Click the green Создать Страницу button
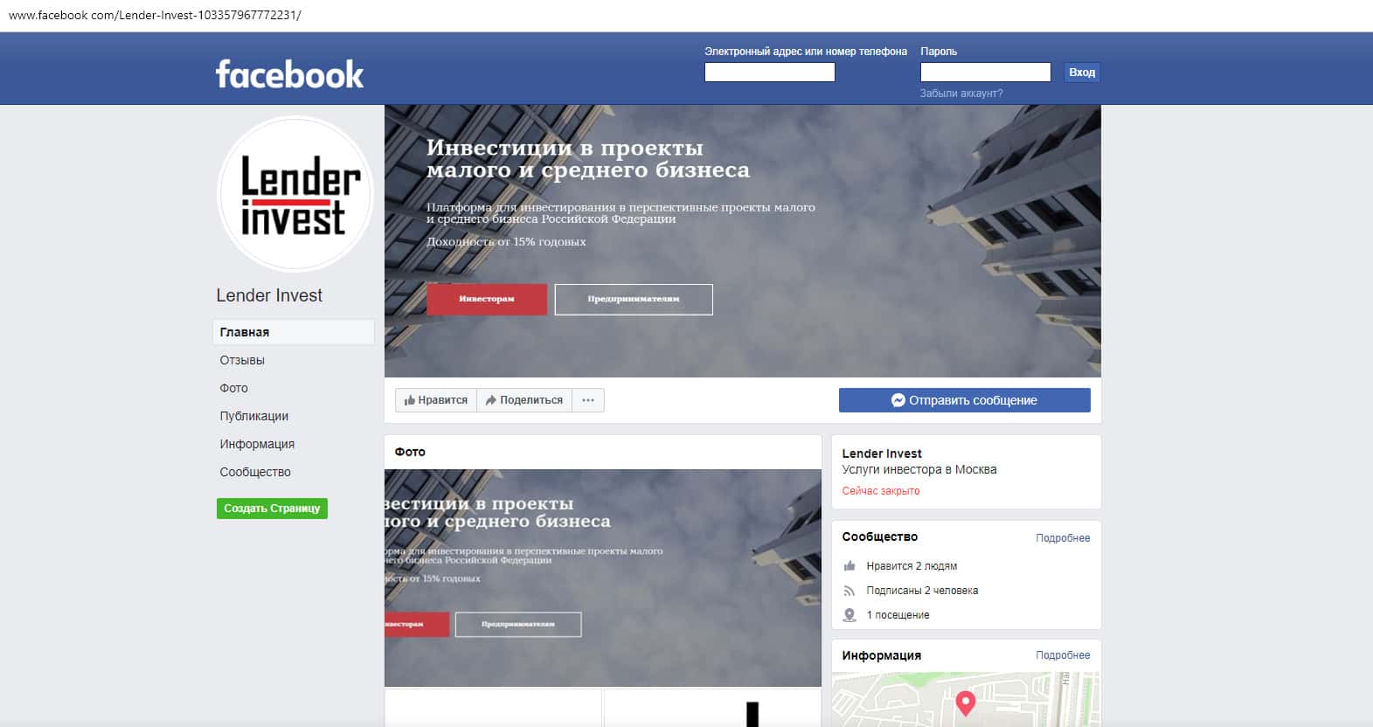The width and height of the screenshot is (1373, 727). 272,509
